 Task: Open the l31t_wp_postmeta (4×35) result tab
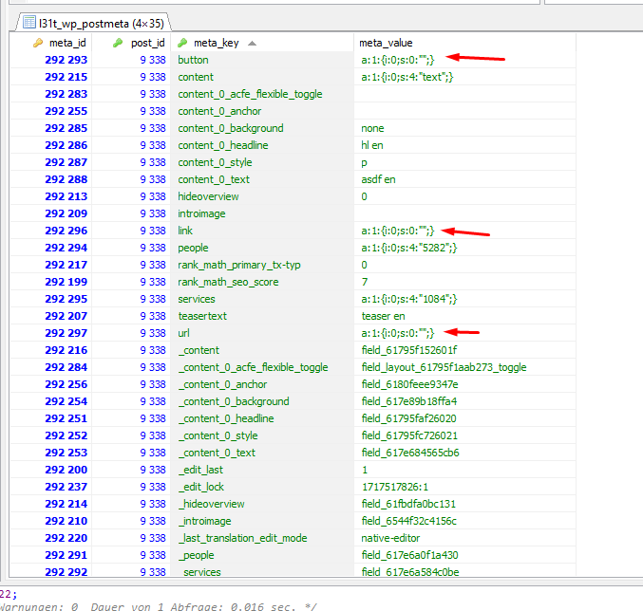click(94, 23)
